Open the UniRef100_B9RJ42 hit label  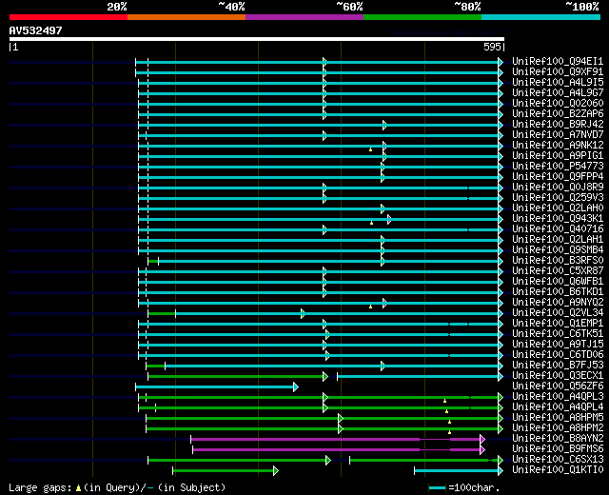coord(557,124)
